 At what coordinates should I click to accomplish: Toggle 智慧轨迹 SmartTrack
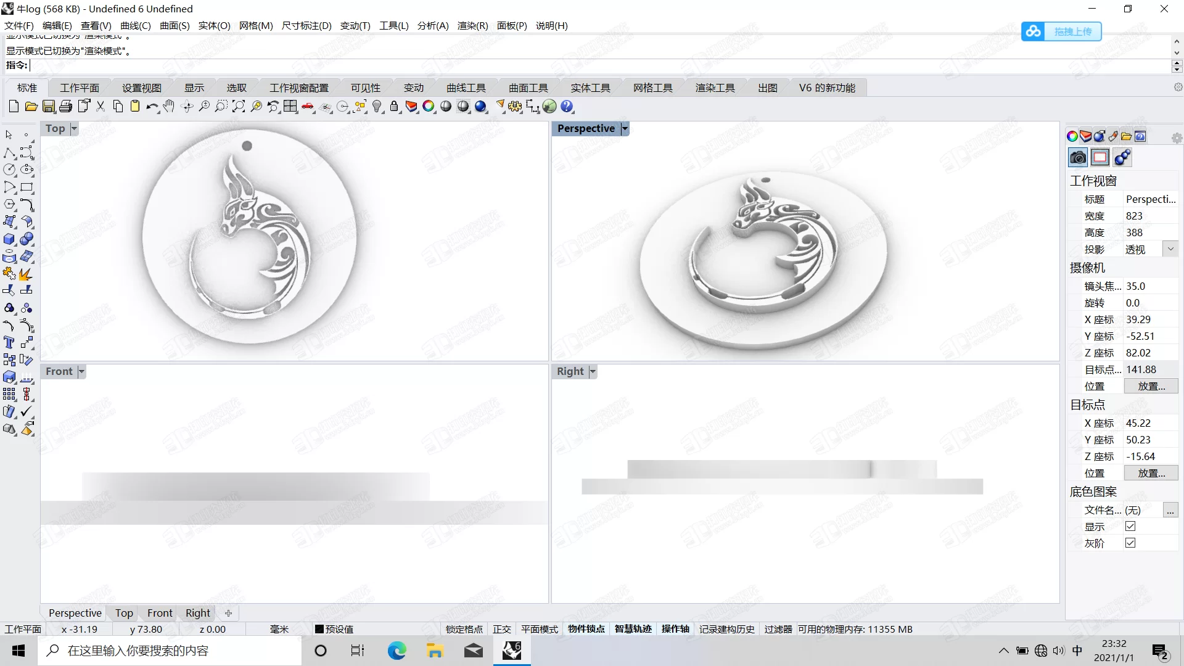pyautogui.click(x=633, y=629)
